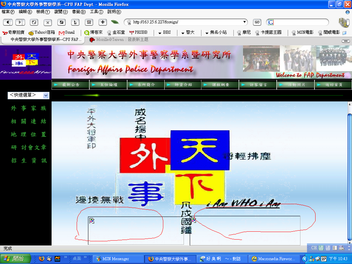
Task: Click the green leaf toolbar icon
Action: click(x=115, y=22)
